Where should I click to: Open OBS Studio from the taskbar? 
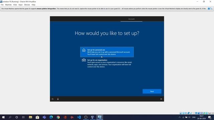pyautogui.click(x=86, y=117)
